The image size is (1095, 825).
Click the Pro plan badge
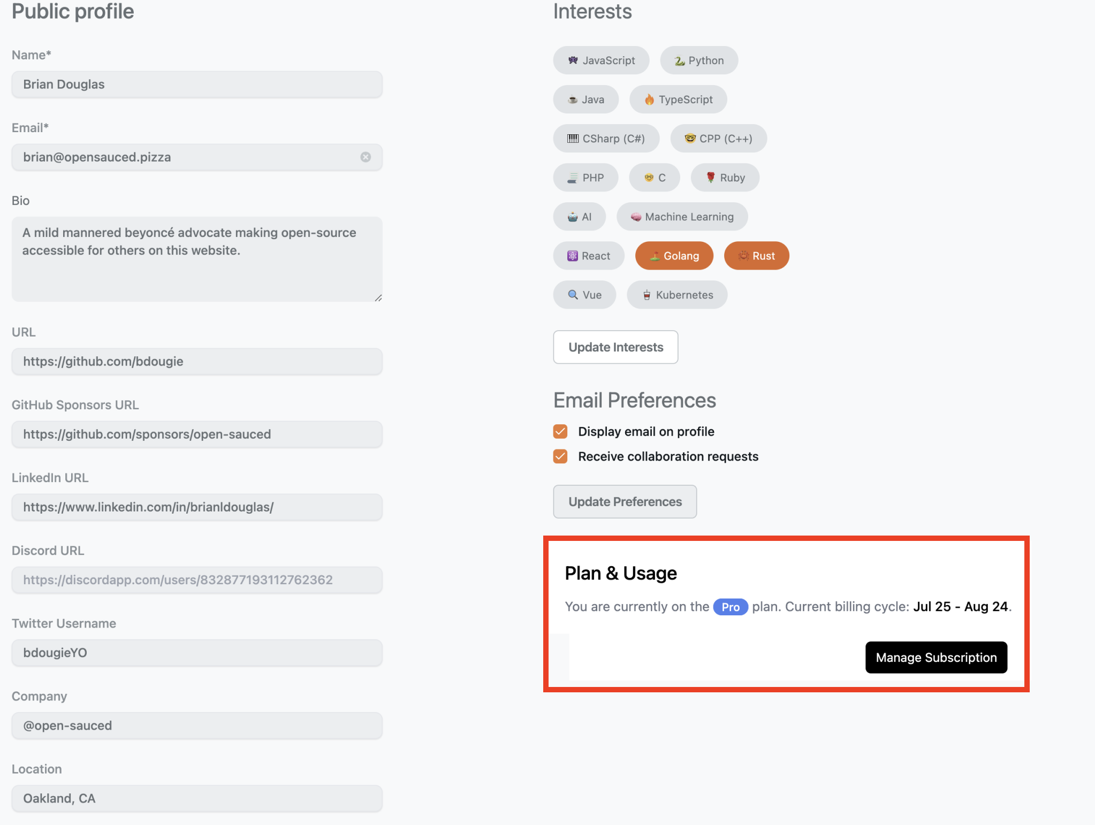tap(730, 607)
